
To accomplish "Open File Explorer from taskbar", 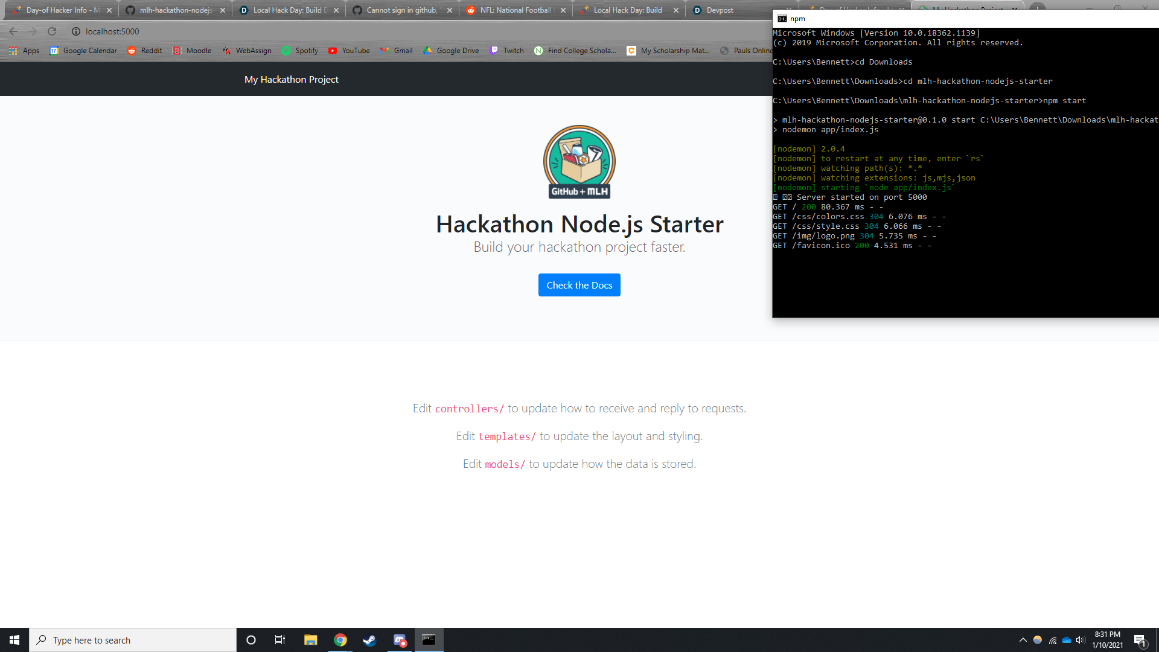I will pos(310,640).
